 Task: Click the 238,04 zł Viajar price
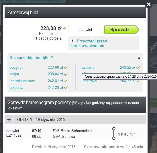[x=55, y=74]
